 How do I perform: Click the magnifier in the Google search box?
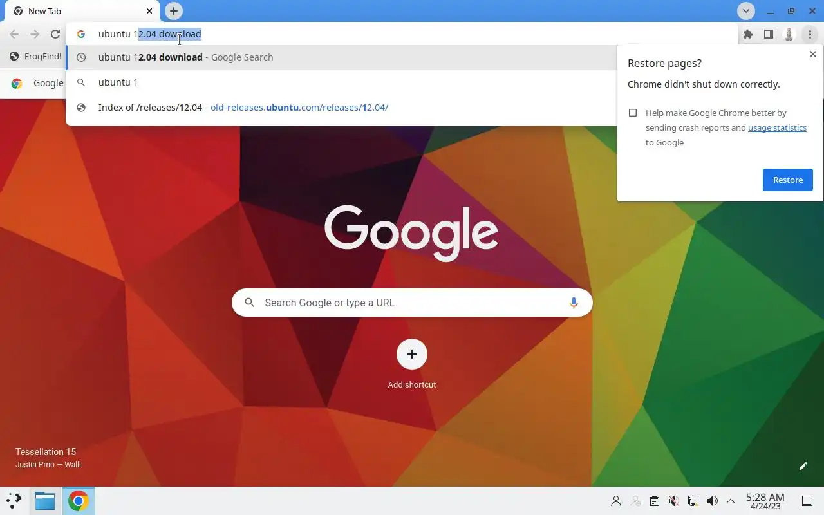249,303
